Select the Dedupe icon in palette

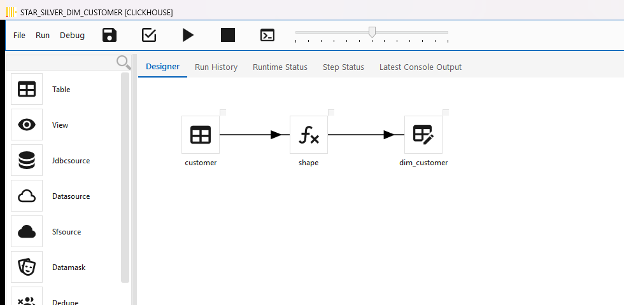tap(27, 297)
